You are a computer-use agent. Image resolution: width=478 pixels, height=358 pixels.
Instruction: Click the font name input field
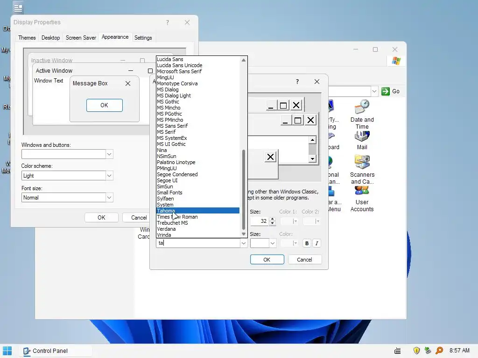click(x=198, y=243)
